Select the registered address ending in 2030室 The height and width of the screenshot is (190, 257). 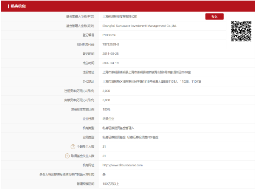pos(146,72)
